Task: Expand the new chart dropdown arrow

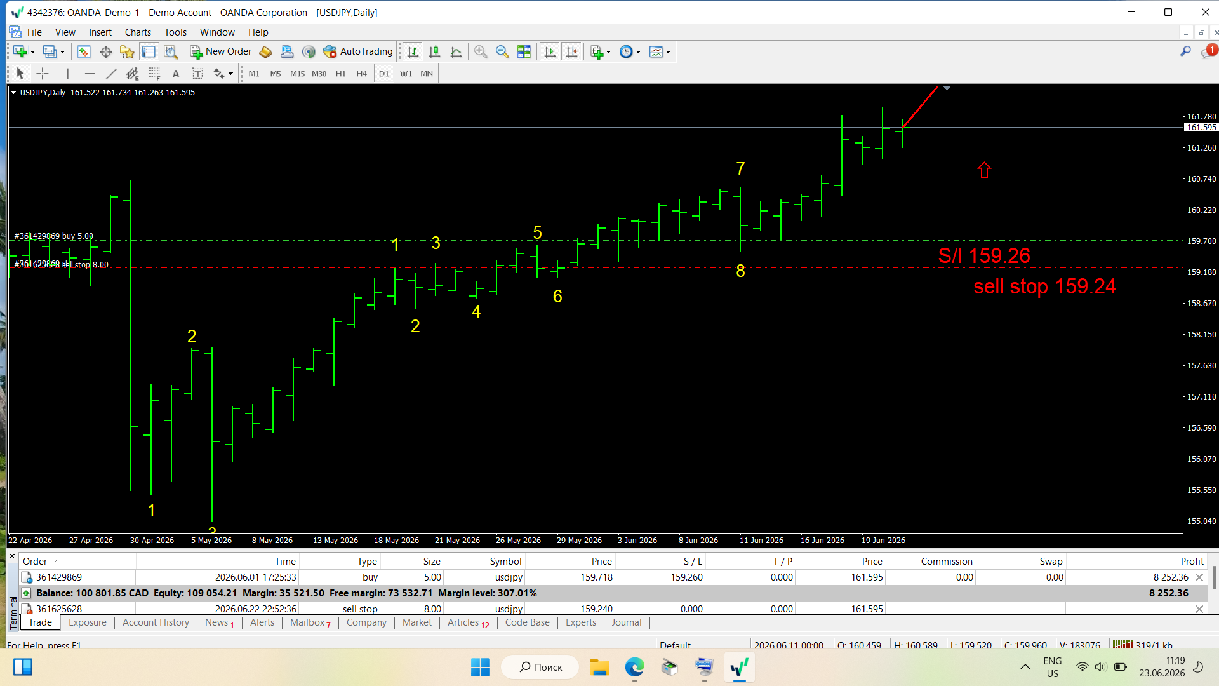Action: (x=32, y=52)
